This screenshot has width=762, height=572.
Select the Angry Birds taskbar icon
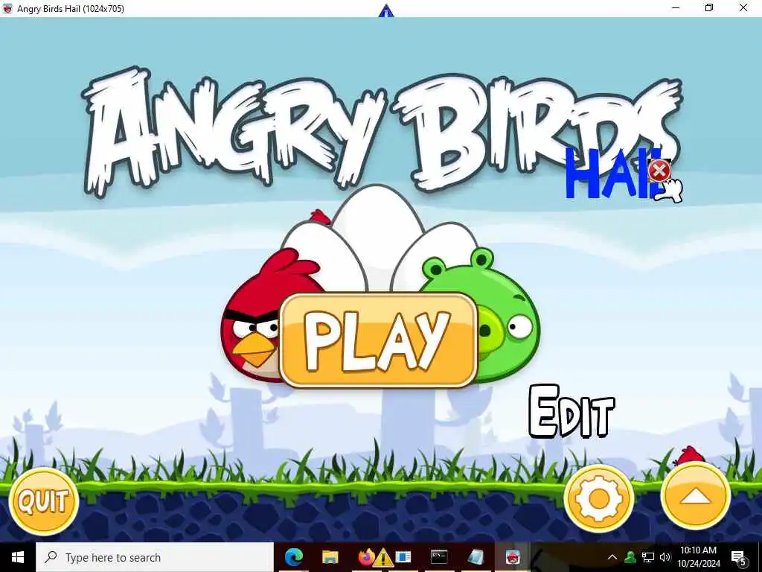point(512,557)
